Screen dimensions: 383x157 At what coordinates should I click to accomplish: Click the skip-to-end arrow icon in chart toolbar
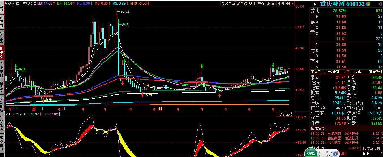tap(288, 3)
